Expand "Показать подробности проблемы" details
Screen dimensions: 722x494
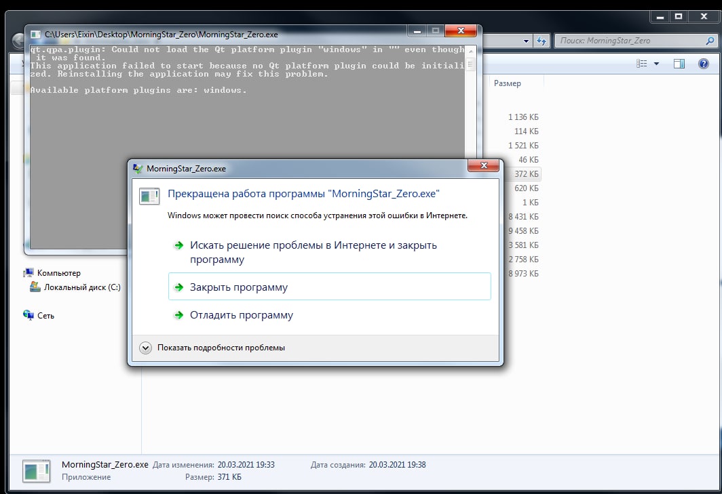145,348
